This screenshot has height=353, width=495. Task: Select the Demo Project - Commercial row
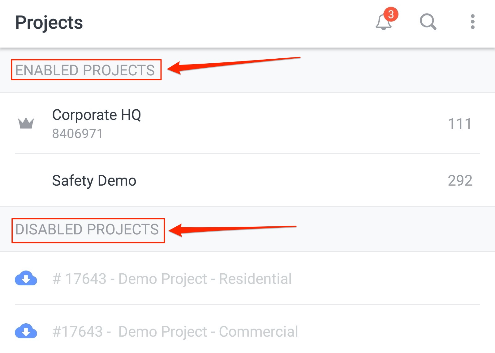tap(247, 331)
